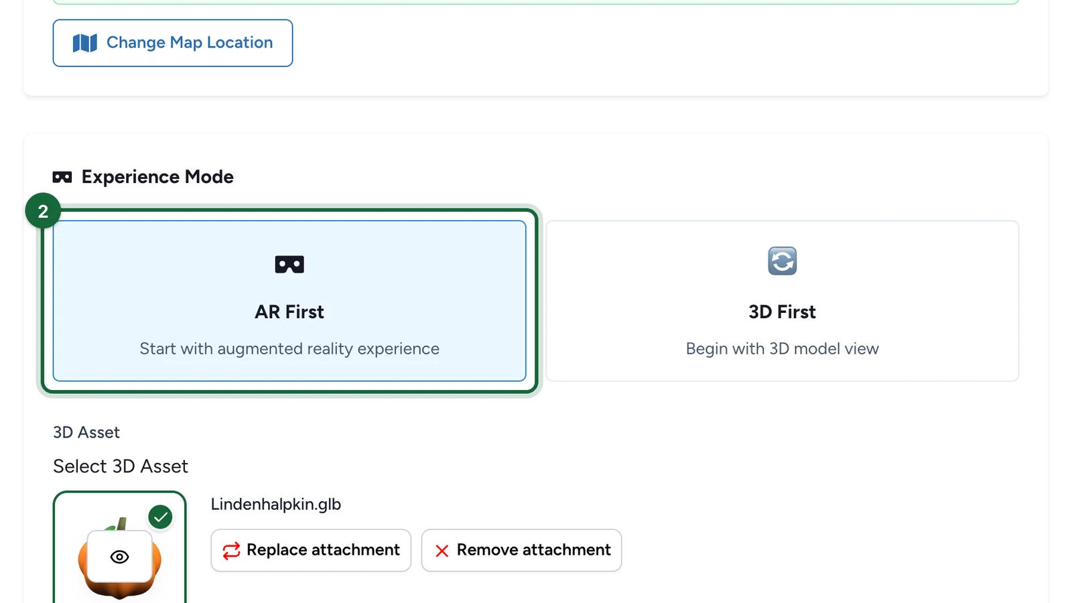
Task: Click 'Begin with 3D model view' text
Action: (782, 348)
